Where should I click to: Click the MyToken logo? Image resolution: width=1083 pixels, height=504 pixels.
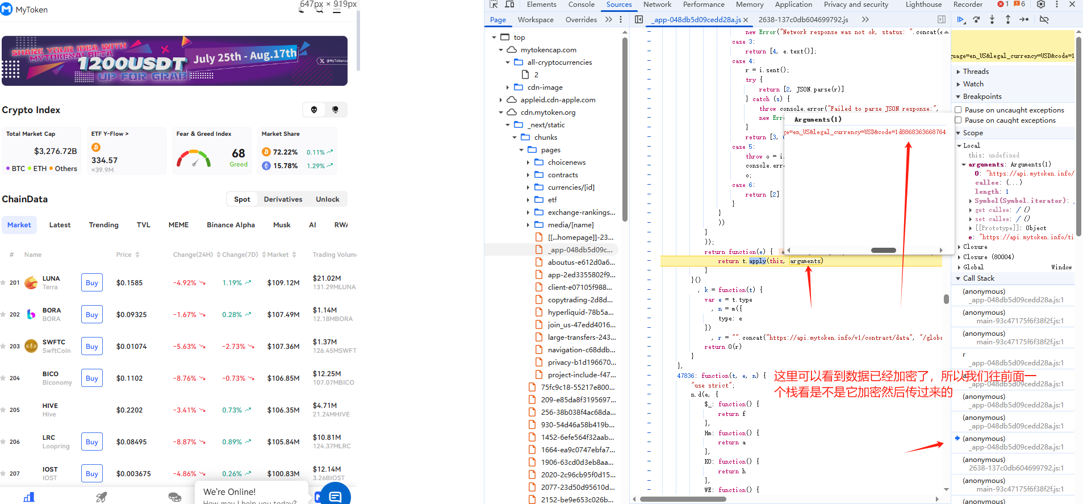tap(7, 10)
